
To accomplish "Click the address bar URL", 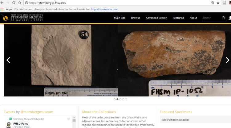I will 47,3.
